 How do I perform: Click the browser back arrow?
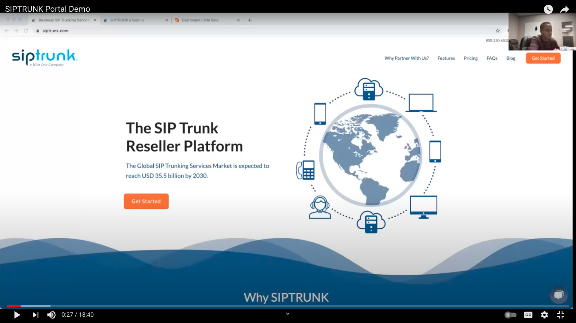[7, 31]
